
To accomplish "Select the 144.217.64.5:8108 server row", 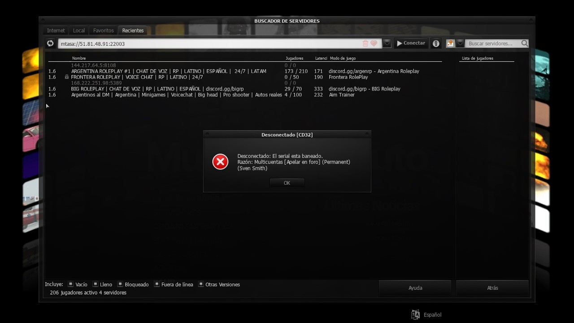I will pyautogui.click(x=245, y=65).
